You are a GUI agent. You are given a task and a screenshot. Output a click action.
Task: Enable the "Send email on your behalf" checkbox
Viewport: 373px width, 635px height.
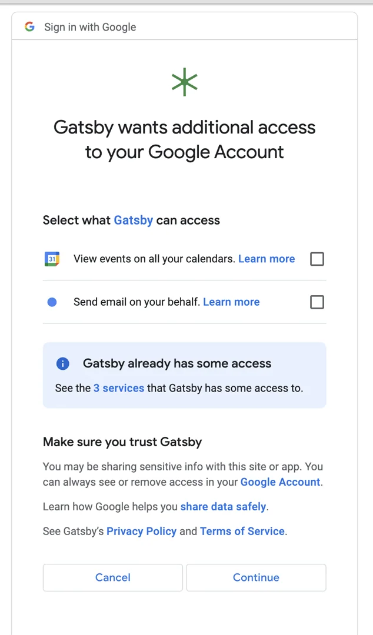click(x=317, y=302)
